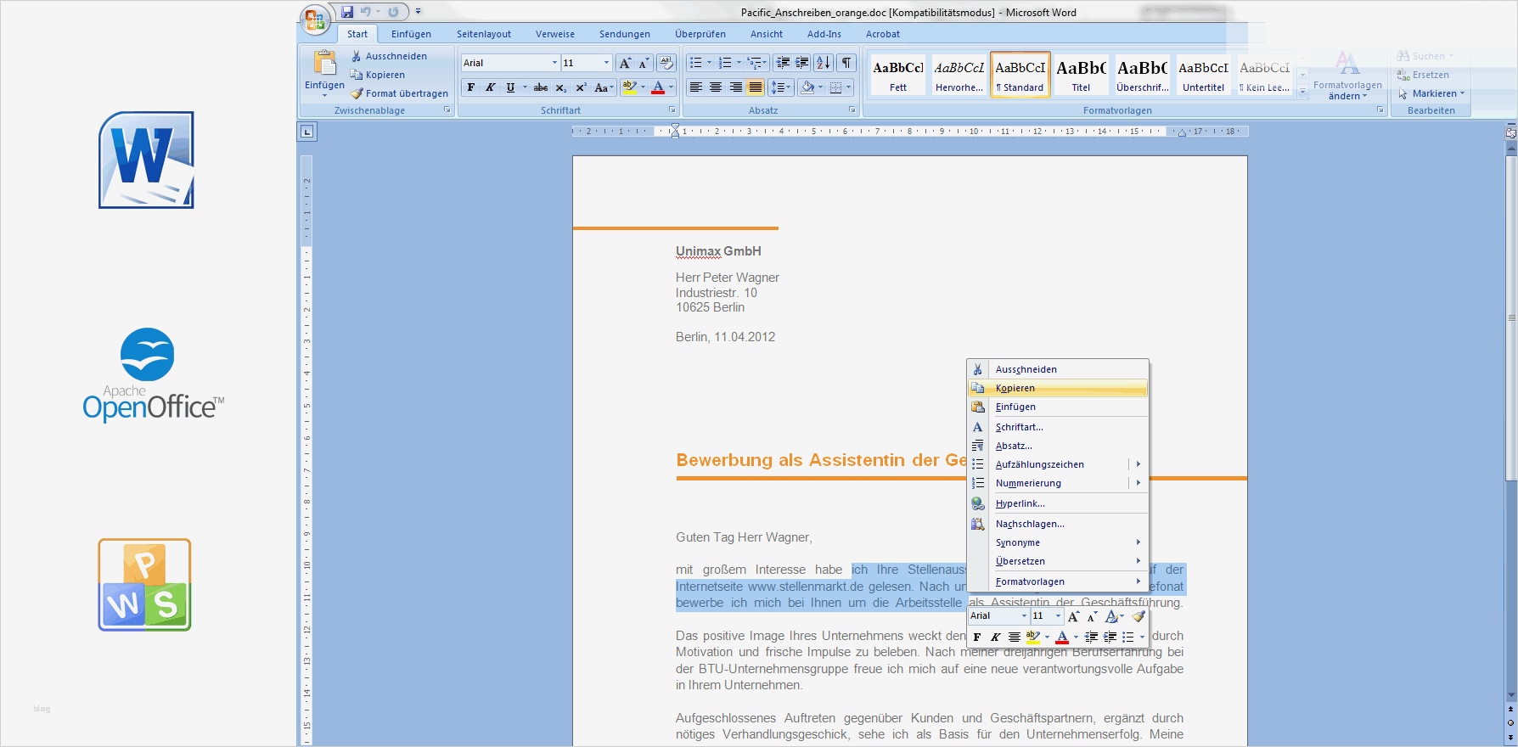The image size is (1518, 747).
Task: Click the Office button in the top-left corner
Action: coord(314,20)
